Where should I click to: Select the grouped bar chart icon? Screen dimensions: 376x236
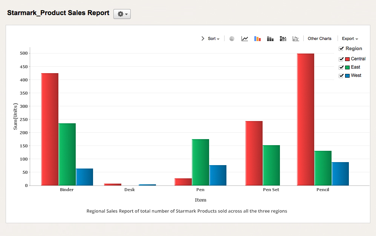pos(270,38)
